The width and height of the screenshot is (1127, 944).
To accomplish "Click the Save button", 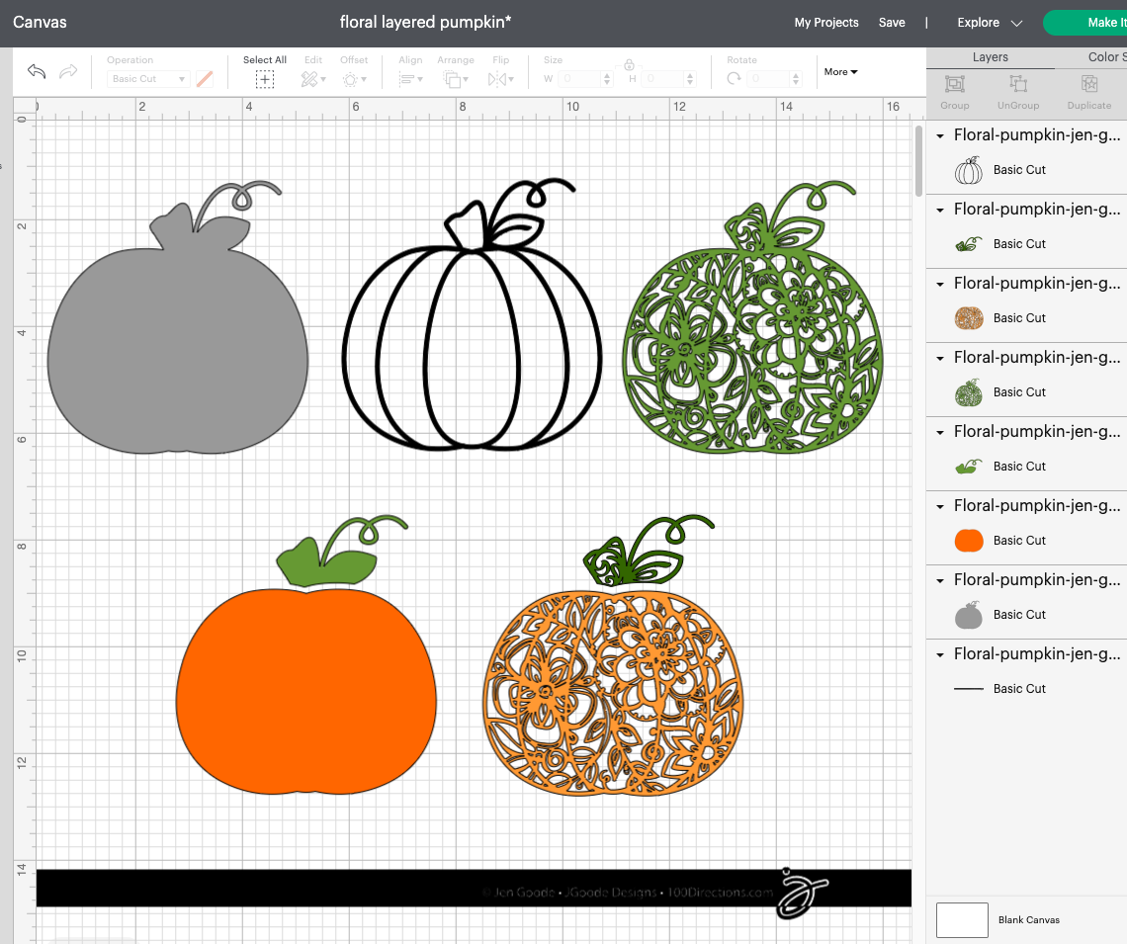I will 892,23.
